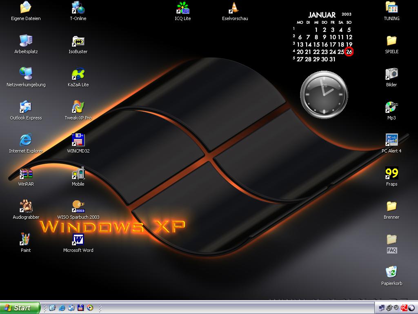Screen dimensions: 418x314
Task: Click the gray arrows tray icon
Action: [389, 307]
